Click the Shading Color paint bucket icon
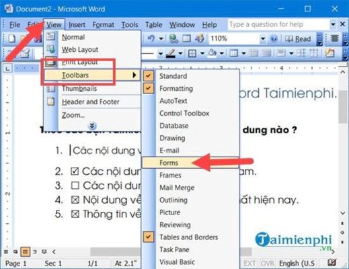Viewport: 349px width, 269px height. tap(212, 53)
